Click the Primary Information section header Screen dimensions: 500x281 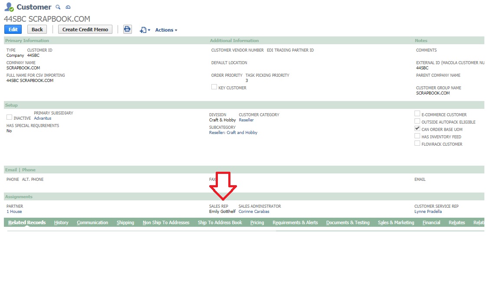(27, 40)
